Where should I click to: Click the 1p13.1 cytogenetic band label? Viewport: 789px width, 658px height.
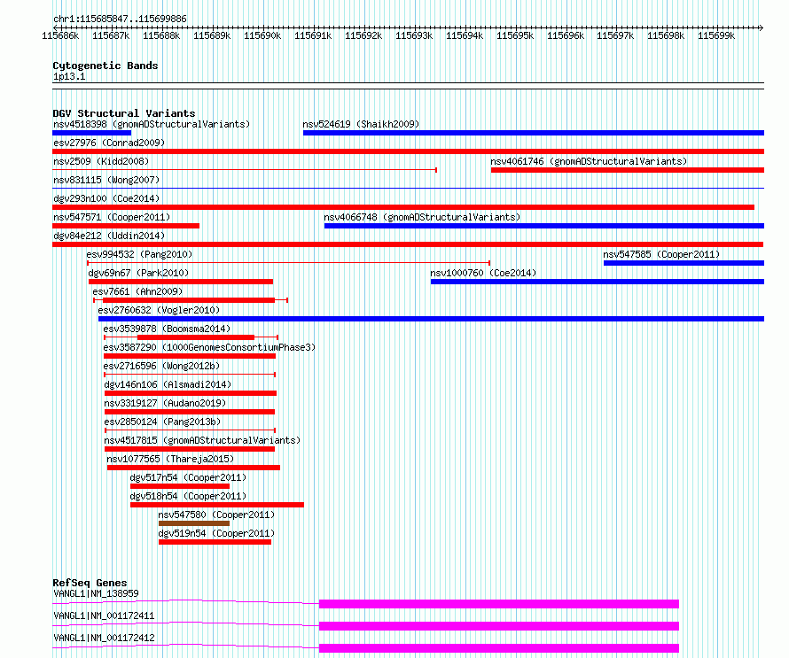69,76
